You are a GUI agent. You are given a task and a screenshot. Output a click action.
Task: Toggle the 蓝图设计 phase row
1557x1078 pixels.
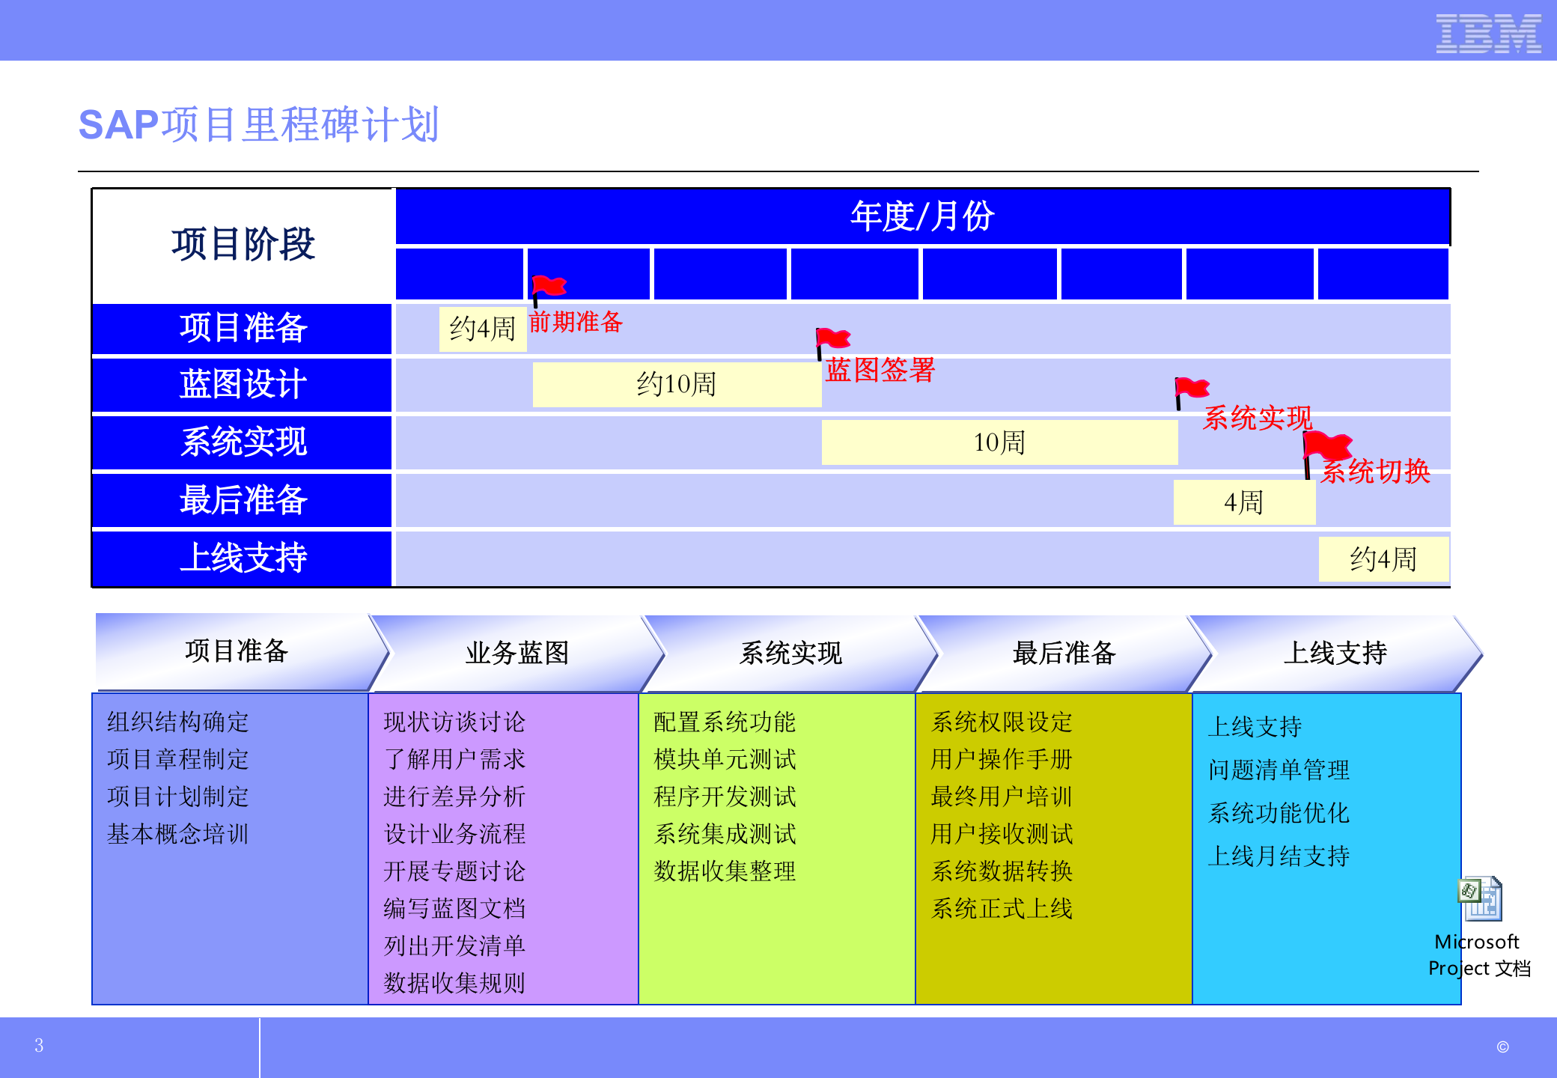coord(241,385)
